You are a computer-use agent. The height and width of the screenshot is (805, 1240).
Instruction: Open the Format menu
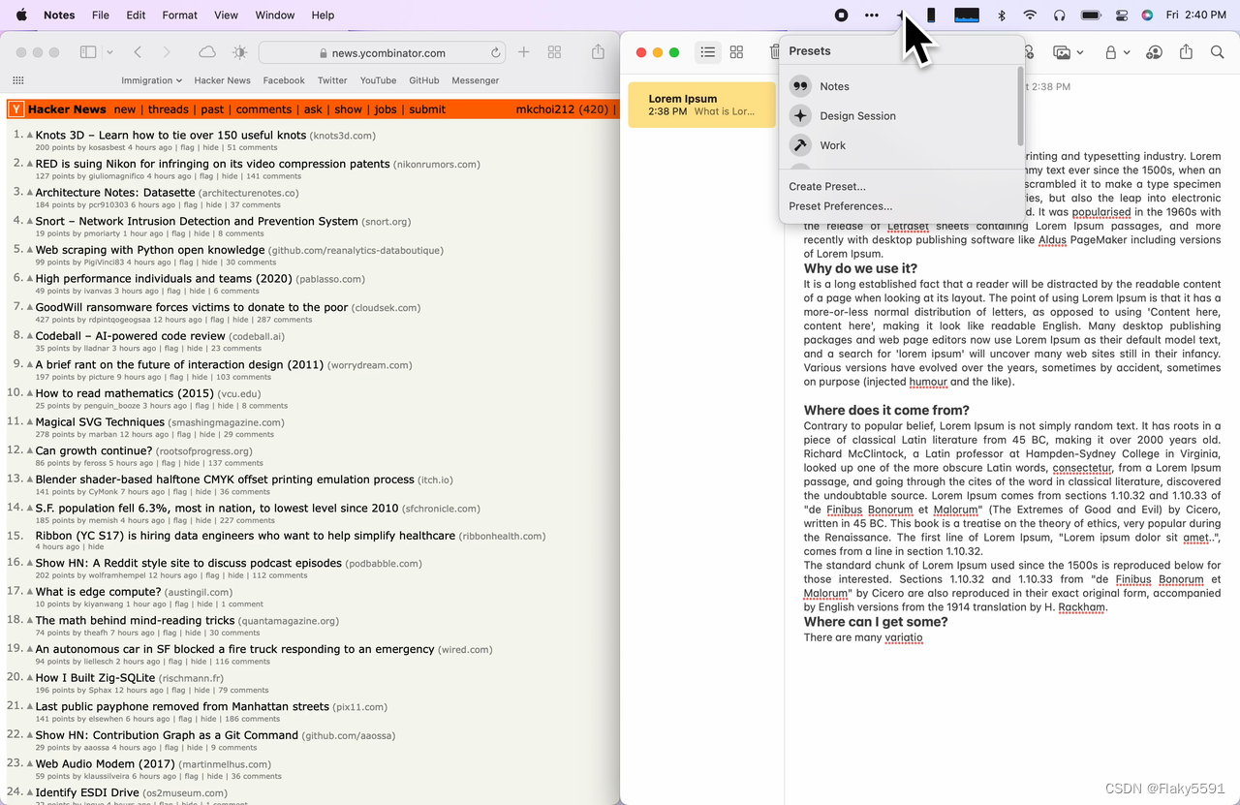(179, 15)
